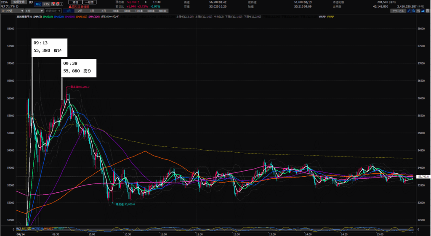Activate the magnifier zoom tool icon
Screen dimensions: 431x236
pos(413,11)
